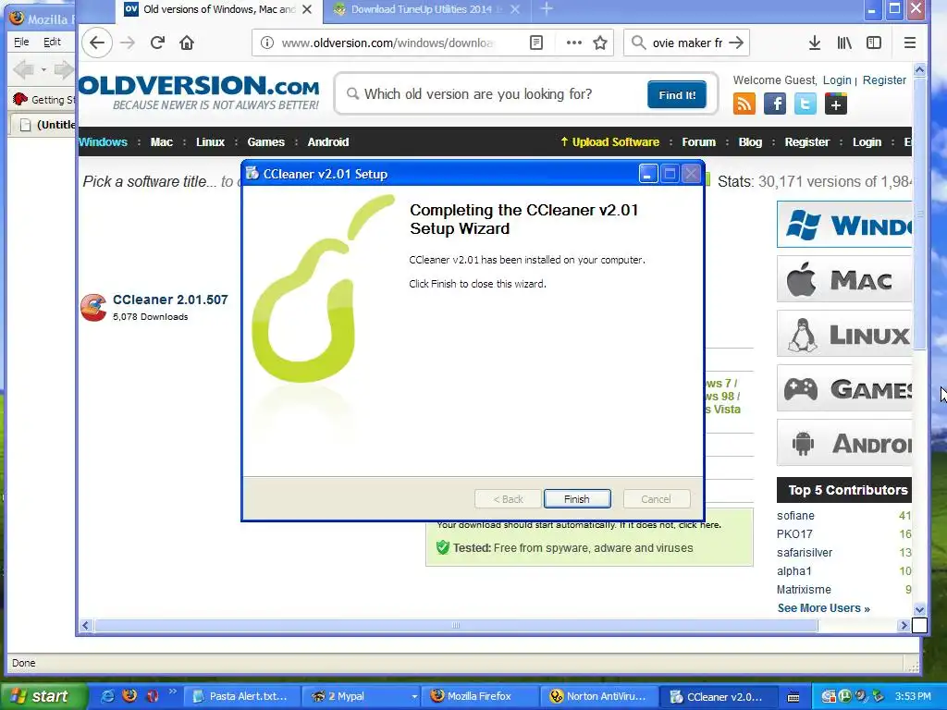Open OldVersion Facebook page icon
947x710 pixels.
pyautogui.click(x=775, y=104)
